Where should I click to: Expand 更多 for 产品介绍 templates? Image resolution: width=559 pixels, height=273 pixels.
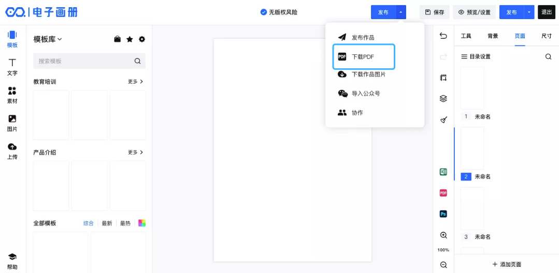[x=135, y=153]
